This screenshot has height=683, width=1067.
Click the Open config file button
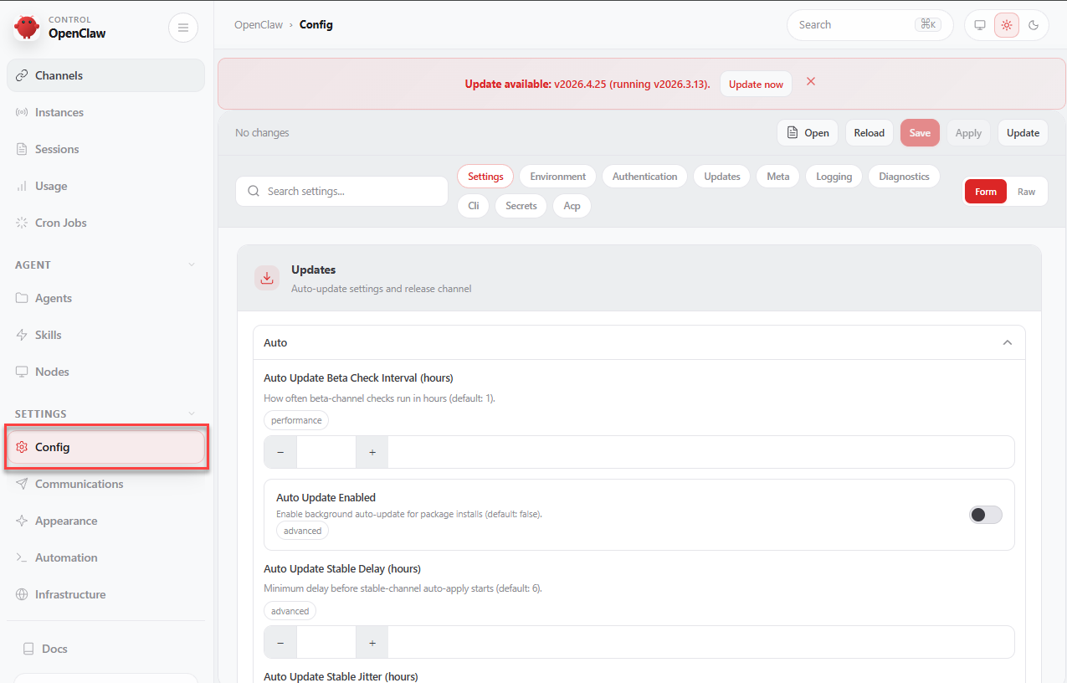pos(808,133)
